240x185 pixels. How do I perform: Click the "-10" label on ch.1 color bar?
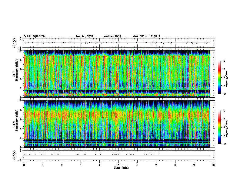[224, 94]
